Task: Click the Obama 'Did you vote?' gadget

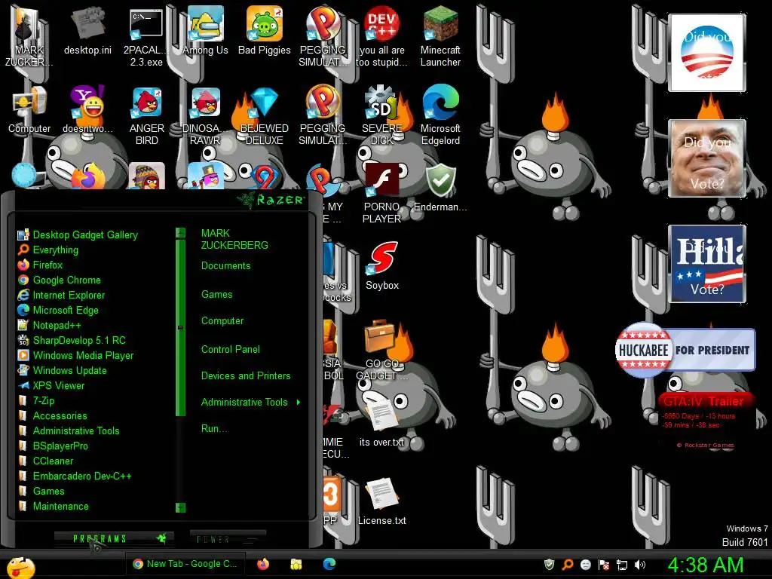Action: [707, 53]
